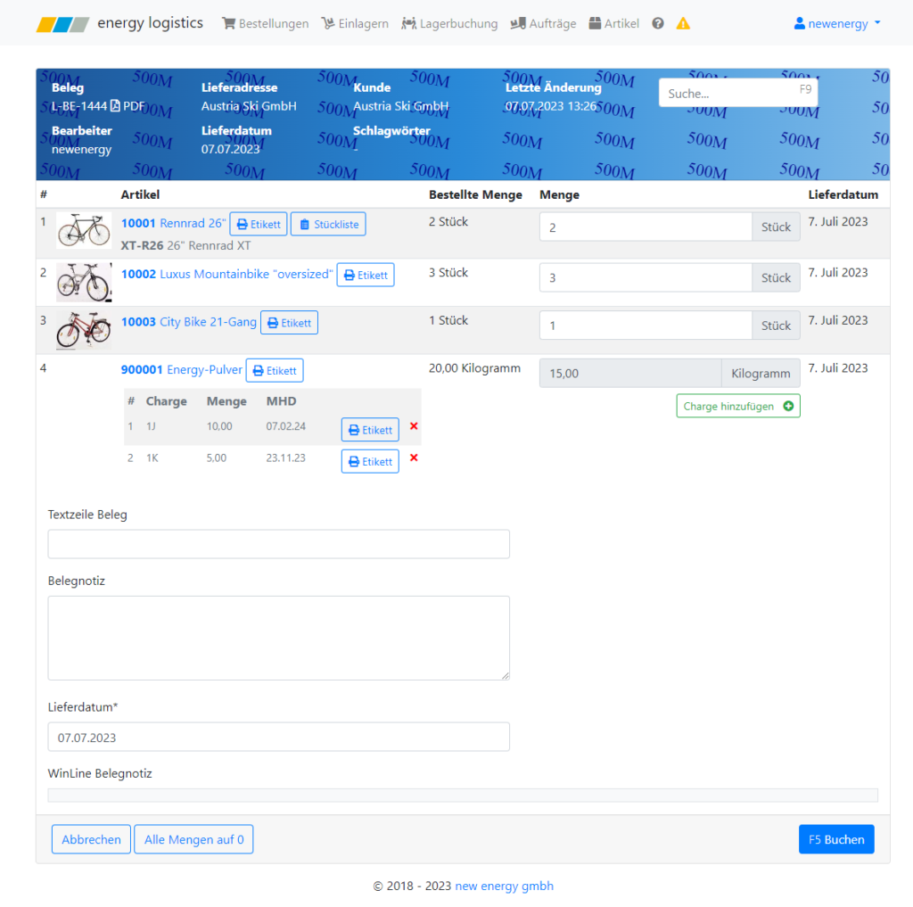Screen dimensions: 913x907
Task: Print Etikett for Rennrad 26"
Action: click(259, 224)
